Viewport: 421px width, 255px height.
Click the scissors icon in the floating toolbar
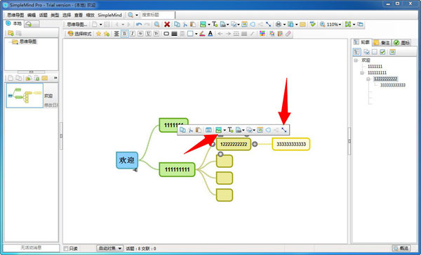[191, 130]
